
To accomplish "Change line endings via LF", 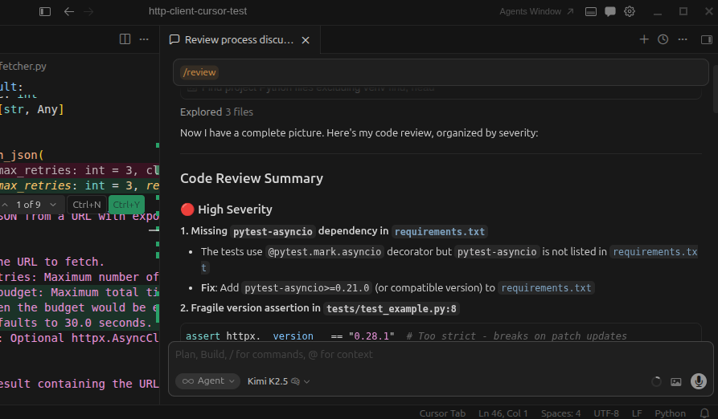I will [637, 413].
